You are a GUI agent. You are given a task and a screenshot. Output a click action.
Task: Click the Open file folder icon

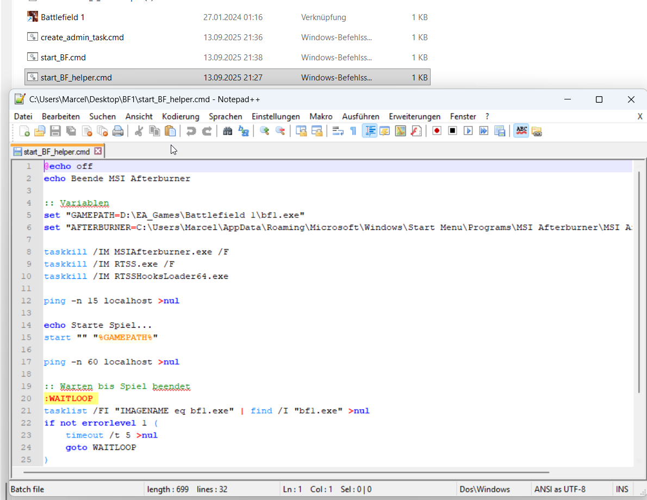pyautogui.click(x=40, y=131)
